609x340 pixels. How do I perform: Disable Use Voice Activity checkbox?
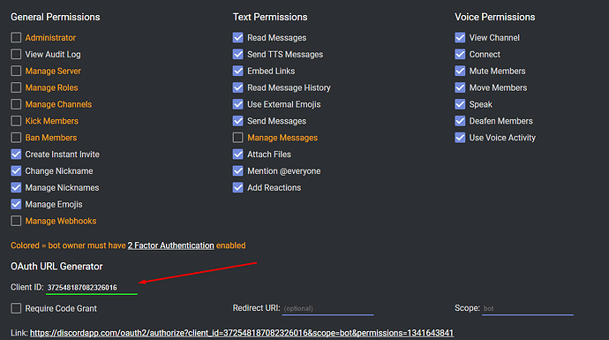460,138
